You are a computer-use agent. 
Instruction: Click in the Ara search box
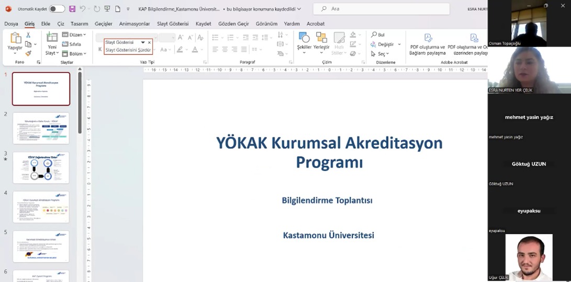pyautogui.click(x=381, y=9)
